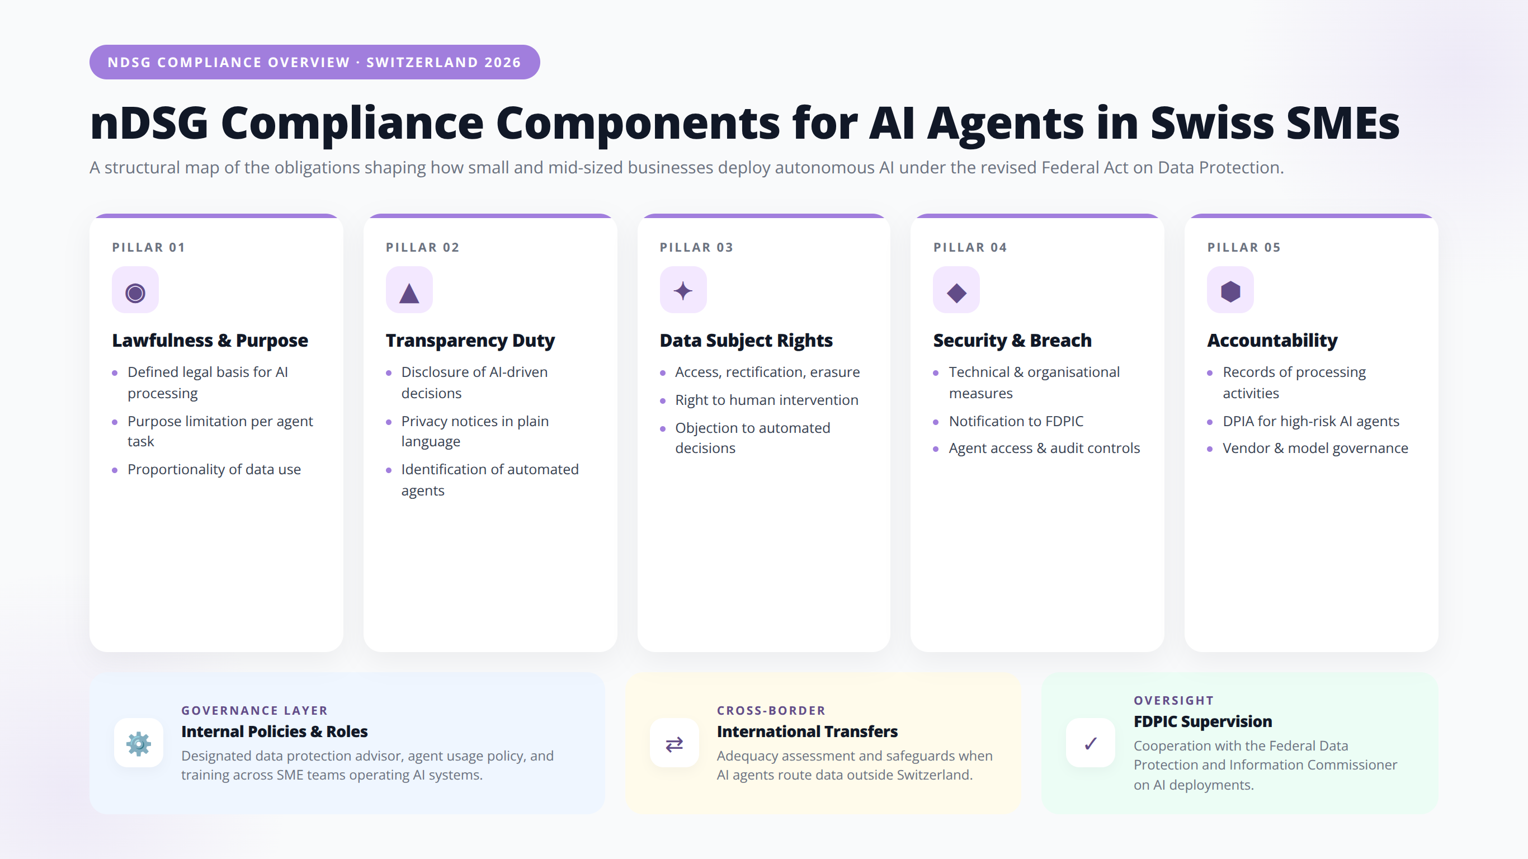Image resolution: width=1528 pixels, height=859 pixels.
Task: Click 'Purpose limitation per agent task' bullet
Action: pos(220,431)
